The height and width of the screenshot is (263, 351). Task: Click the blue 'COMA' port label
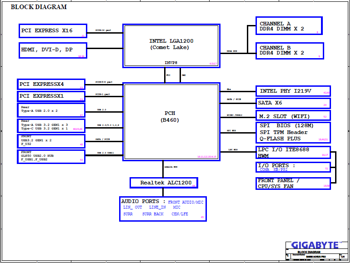[265, 169]
